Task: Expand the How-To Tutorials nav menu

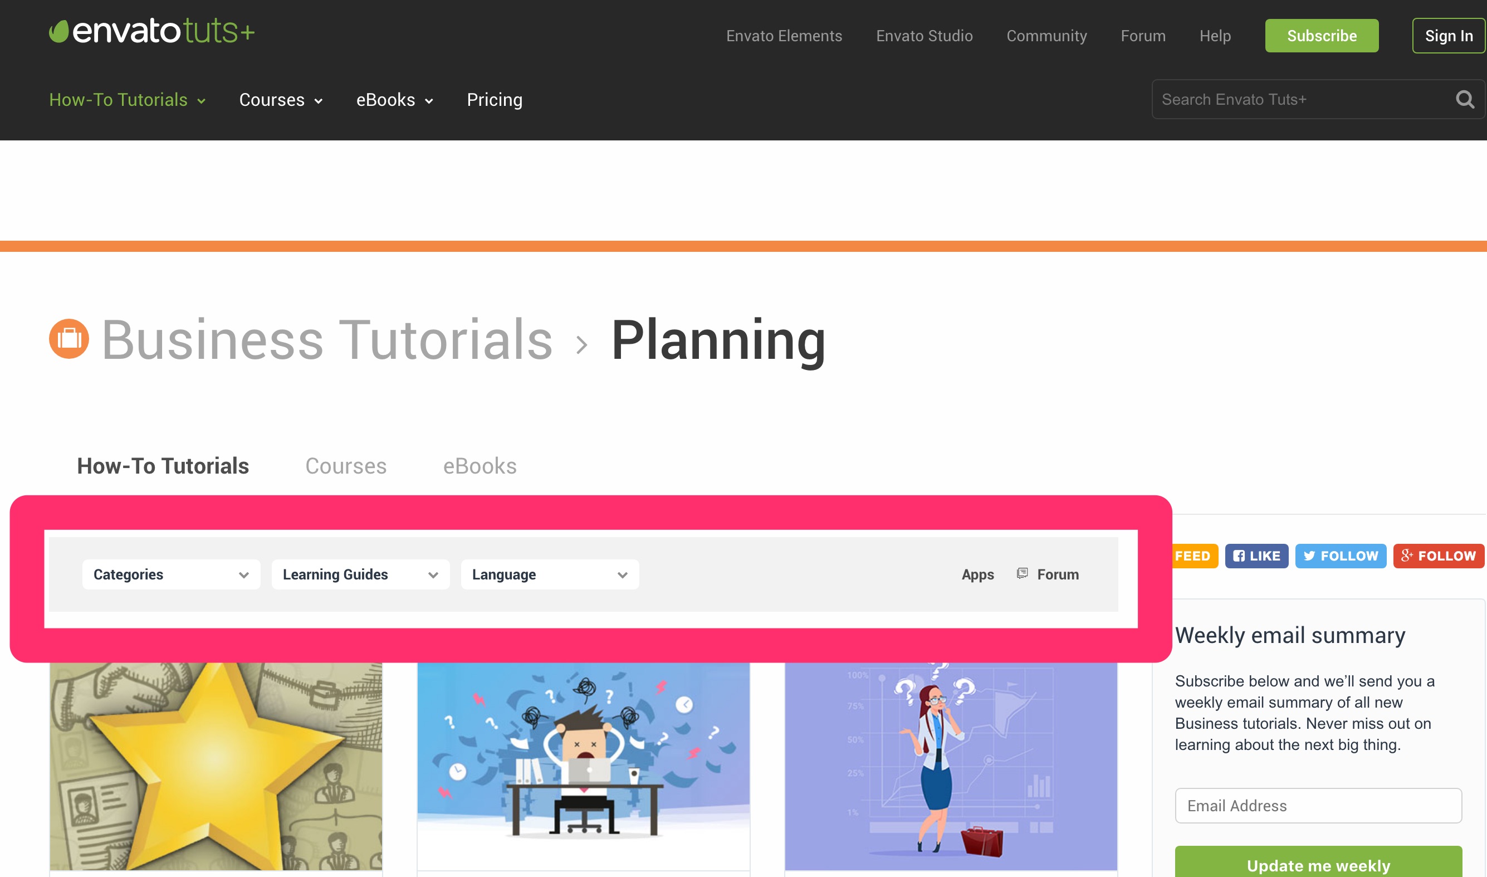Action: click(127, 100)
